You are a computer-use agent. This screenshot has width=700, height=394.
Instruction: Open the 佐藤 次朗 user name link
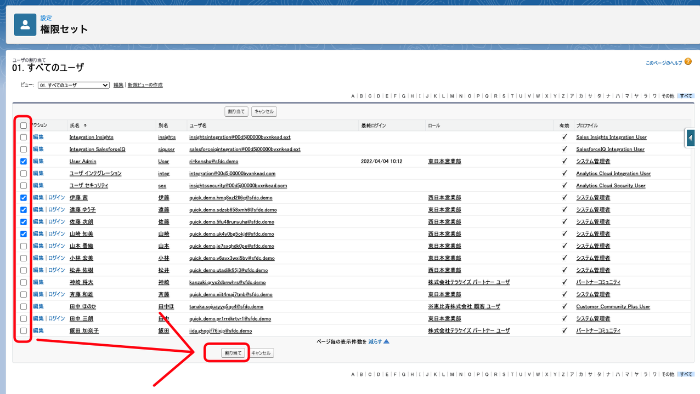pos(82,221)
